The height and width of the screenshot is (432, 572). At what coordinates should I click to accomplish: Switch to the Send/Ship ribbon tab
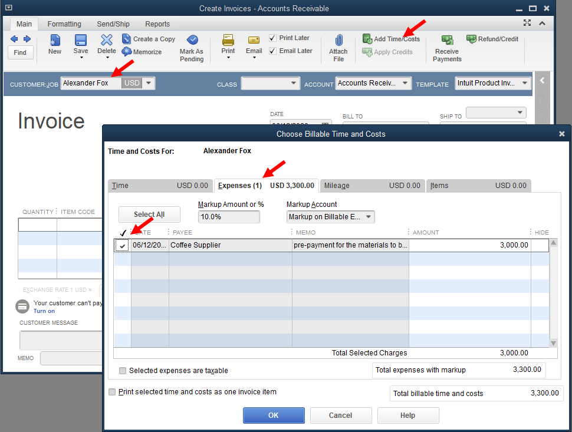(113, 24)
